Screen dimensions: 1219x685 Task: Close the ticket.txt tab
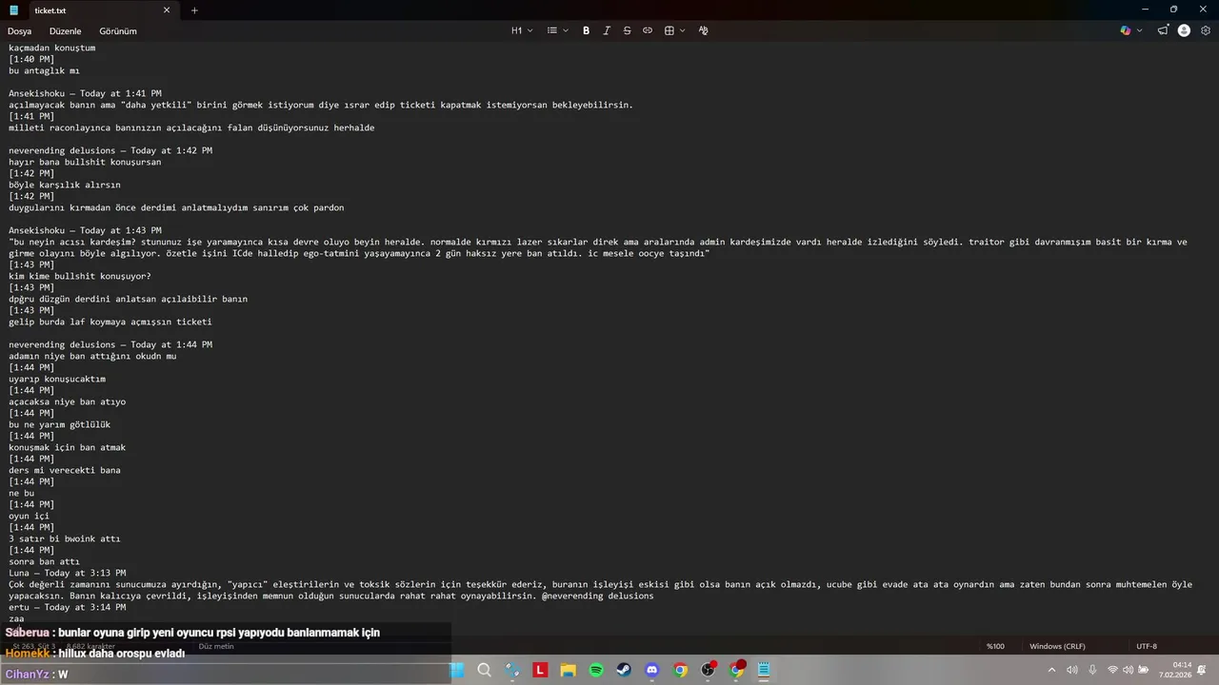click(167, 10)
